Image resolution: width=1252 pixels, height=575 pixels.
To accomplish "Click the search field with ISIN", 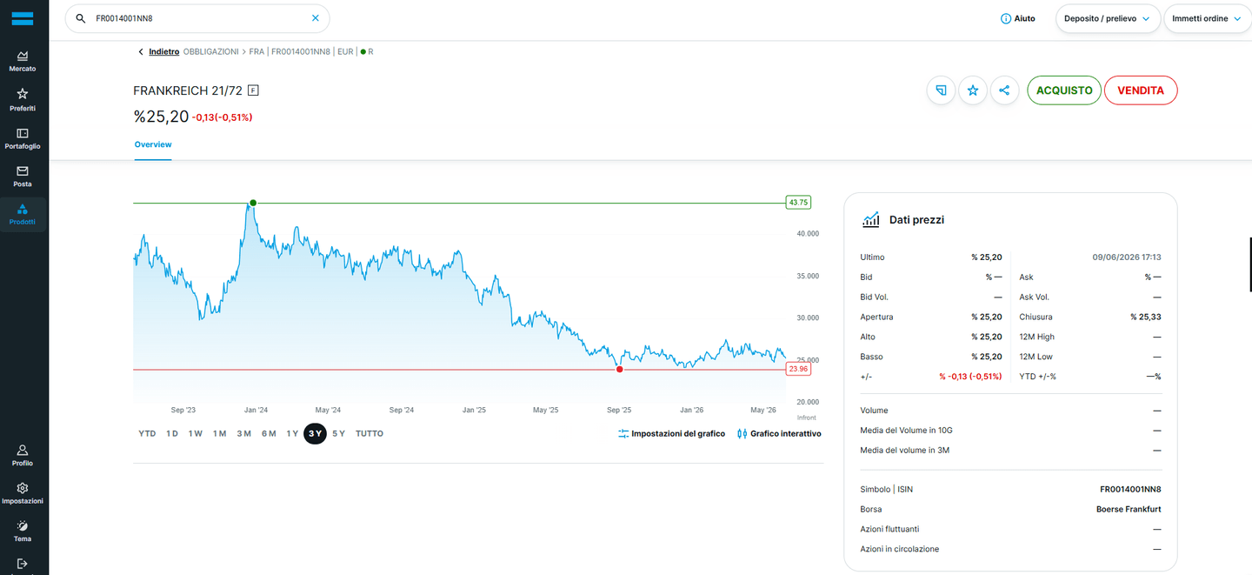I will tap(197, 18).
